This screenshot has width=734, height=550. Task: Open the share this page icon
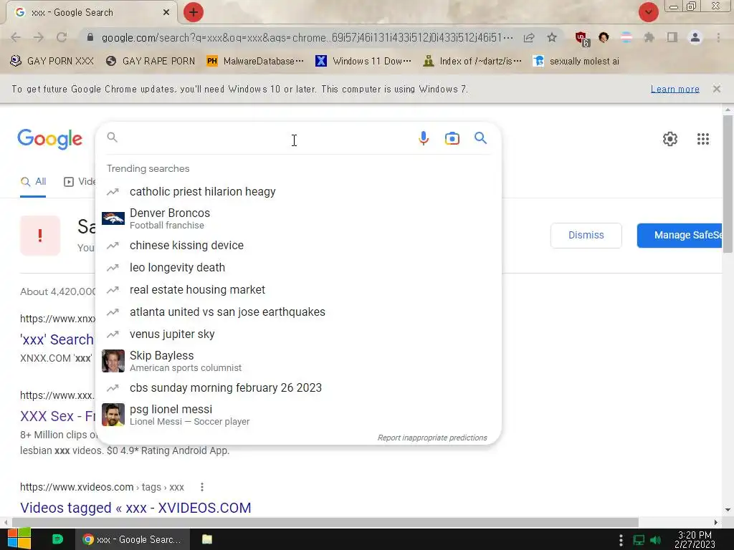(x=529, y=37)
